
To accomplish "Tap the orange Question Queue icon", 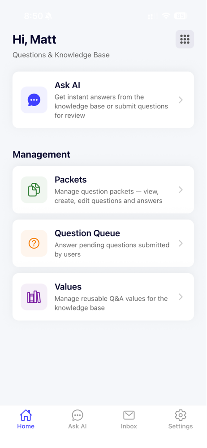I will pos(34,244).
